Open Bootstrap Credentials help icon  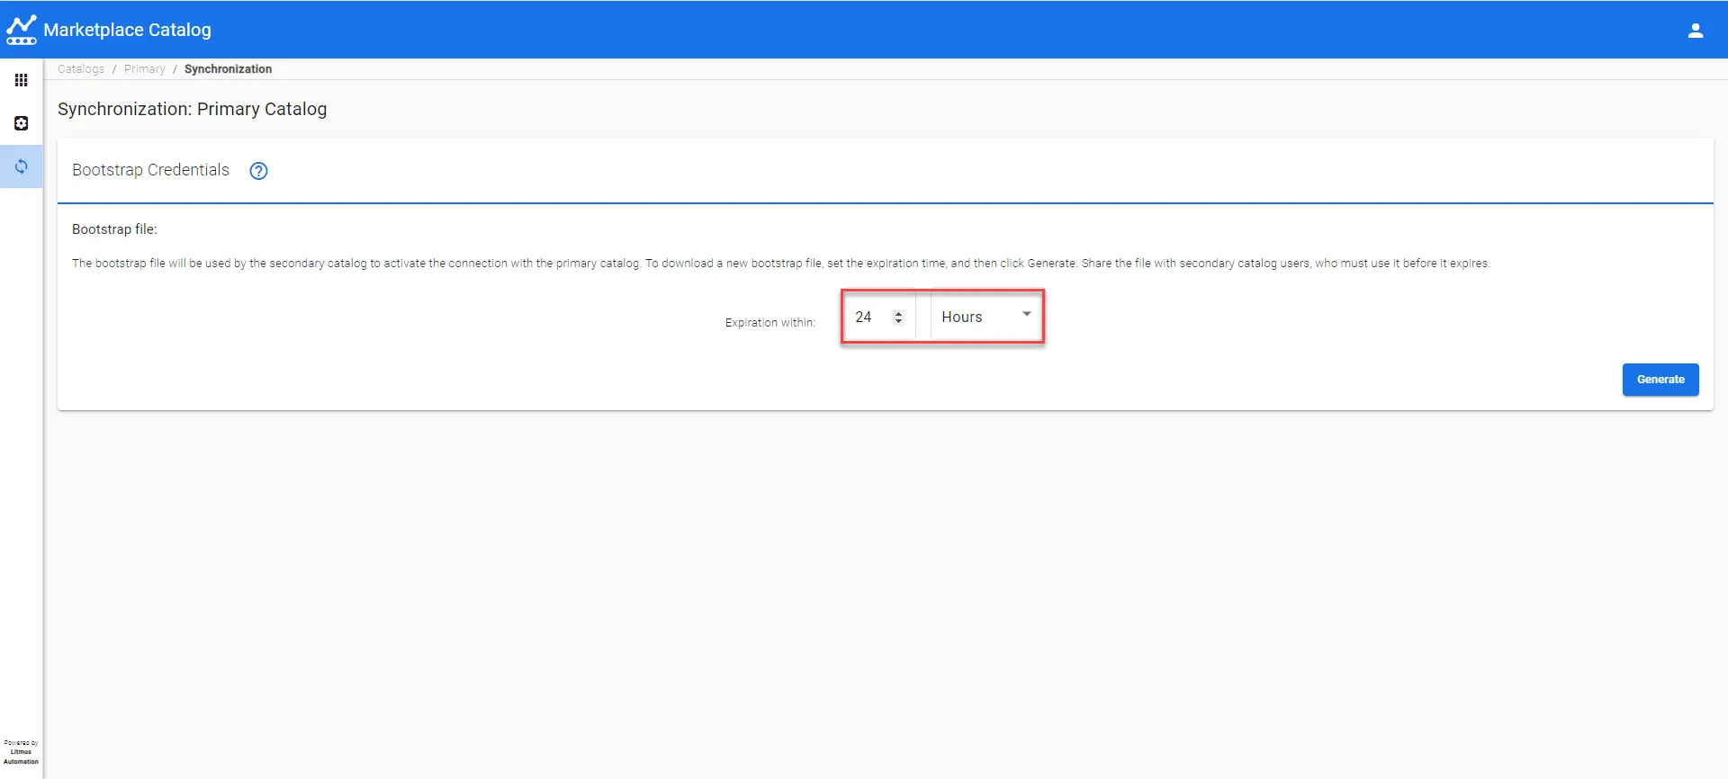258,171
